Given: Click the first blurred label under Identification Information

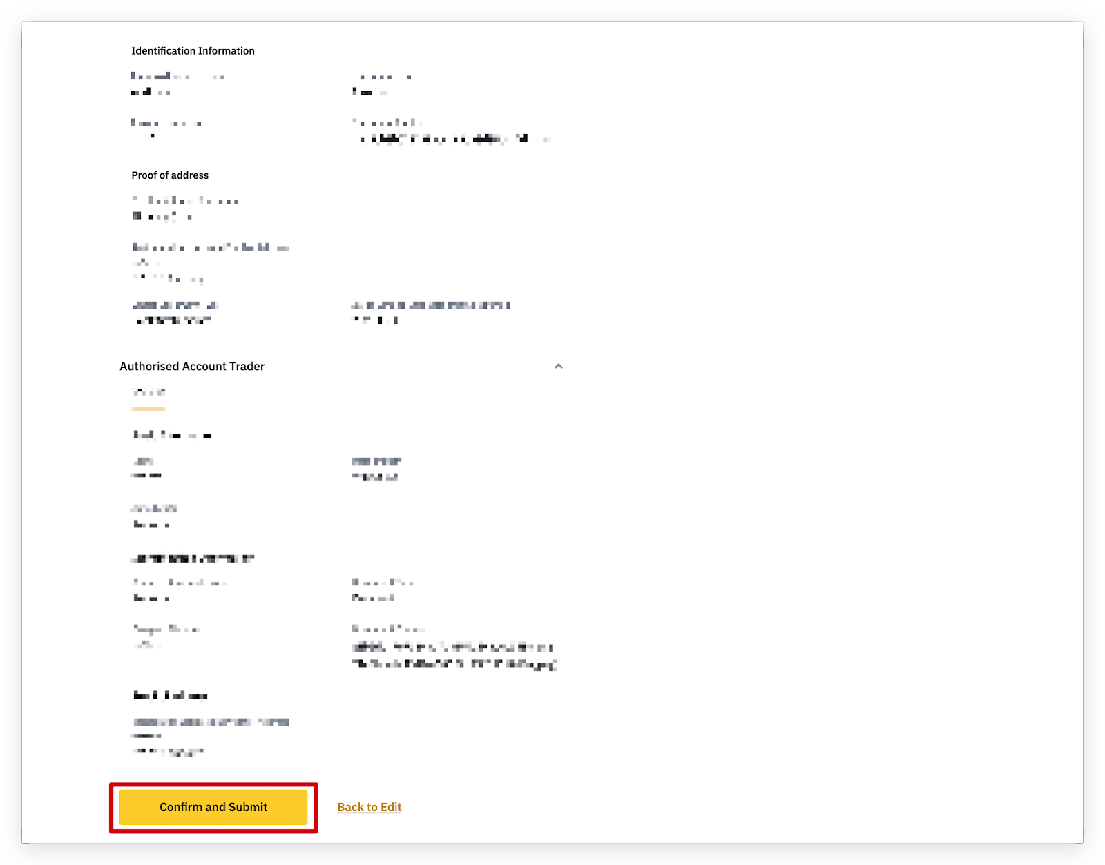Looking at the screenshot, I should point(177,77).
